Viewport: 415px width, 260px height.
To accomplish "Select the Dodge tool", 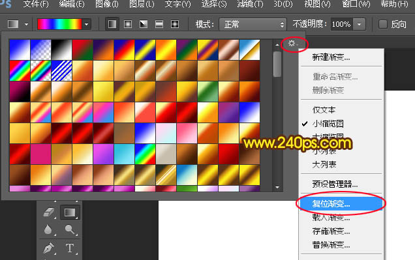I will pos(70,229).
